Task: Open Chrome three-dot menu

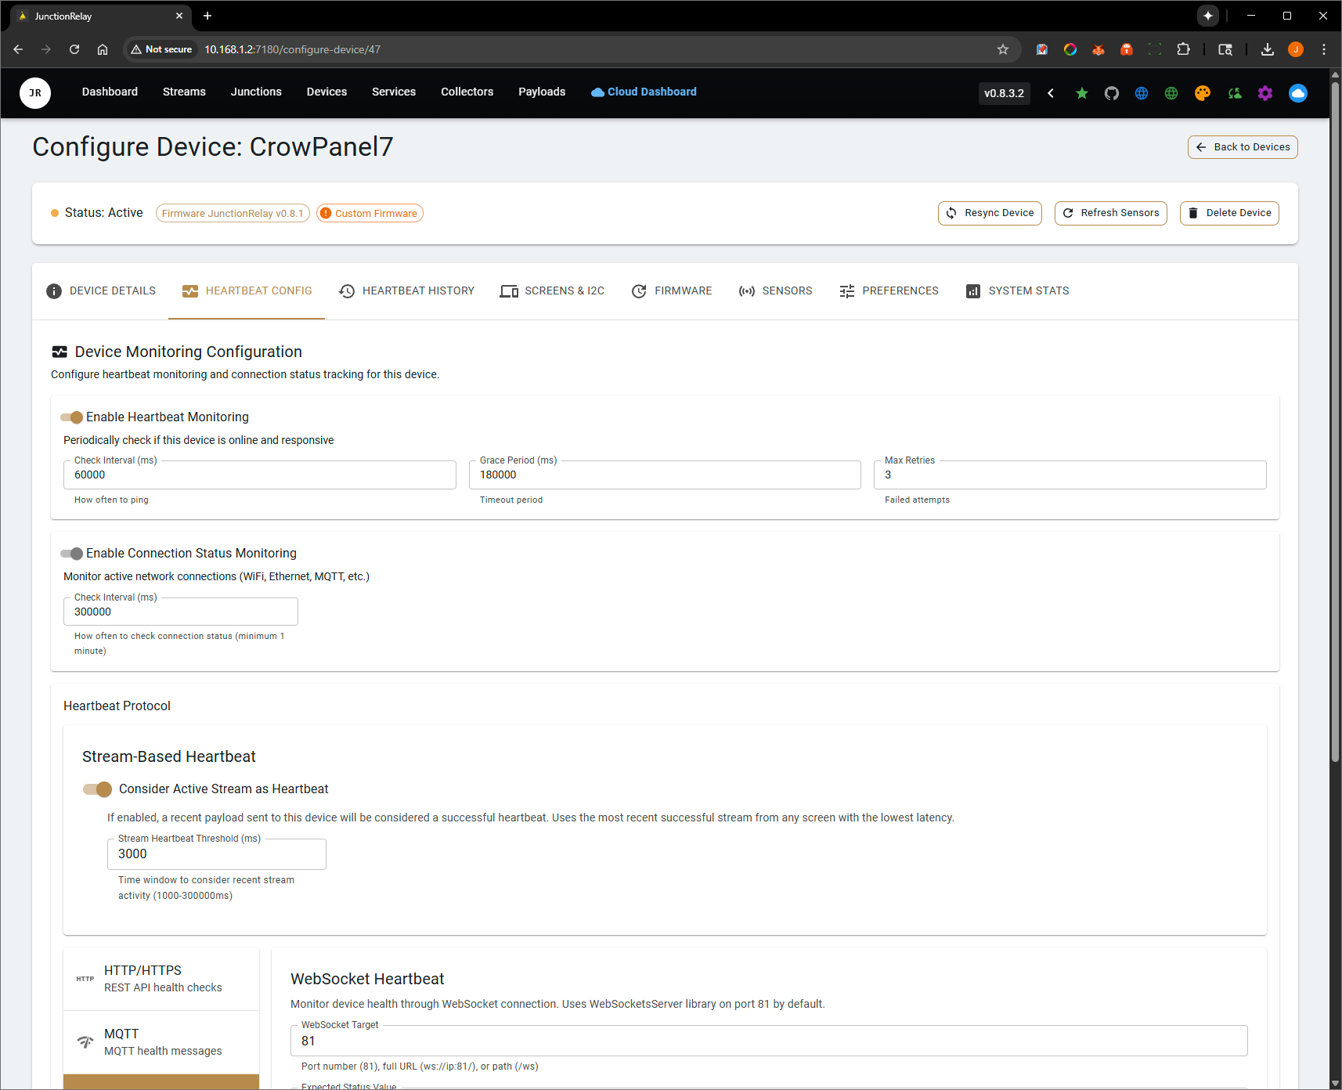Action: click(1324, 49)
